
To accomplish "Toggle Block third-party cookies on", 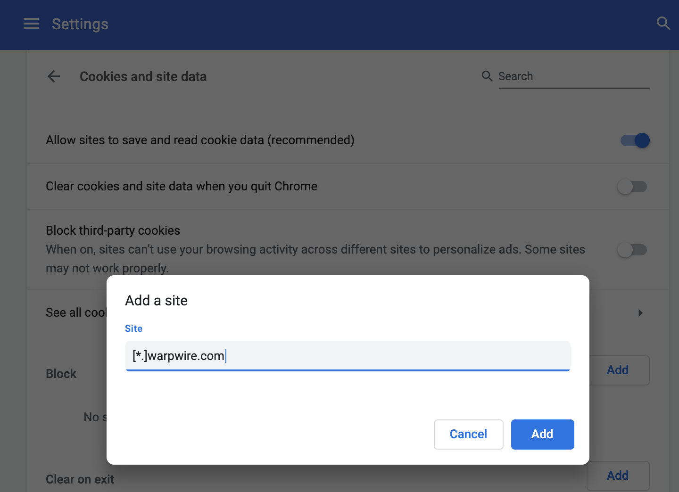I will coord(632,250).
